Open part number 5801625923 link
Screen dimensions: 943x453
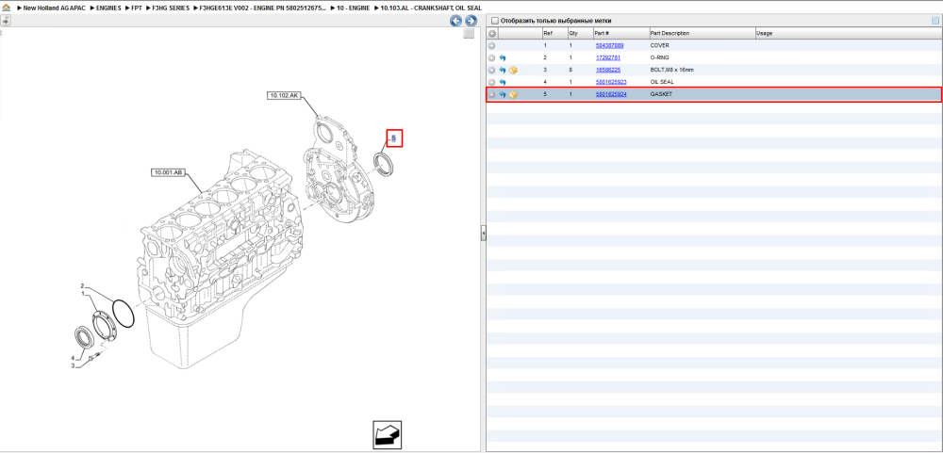(x=611, y=82)
